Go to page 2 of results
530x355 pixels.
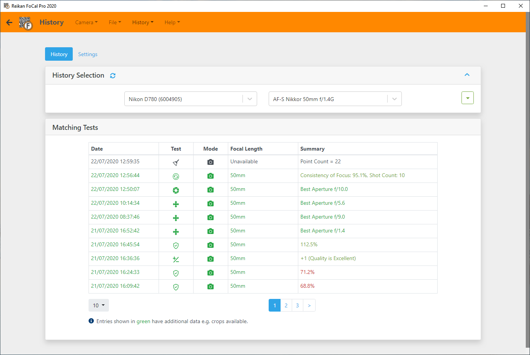click(286, 305)
